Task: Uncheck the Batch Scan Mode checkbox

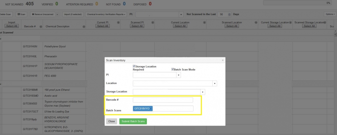Action: 173,69
